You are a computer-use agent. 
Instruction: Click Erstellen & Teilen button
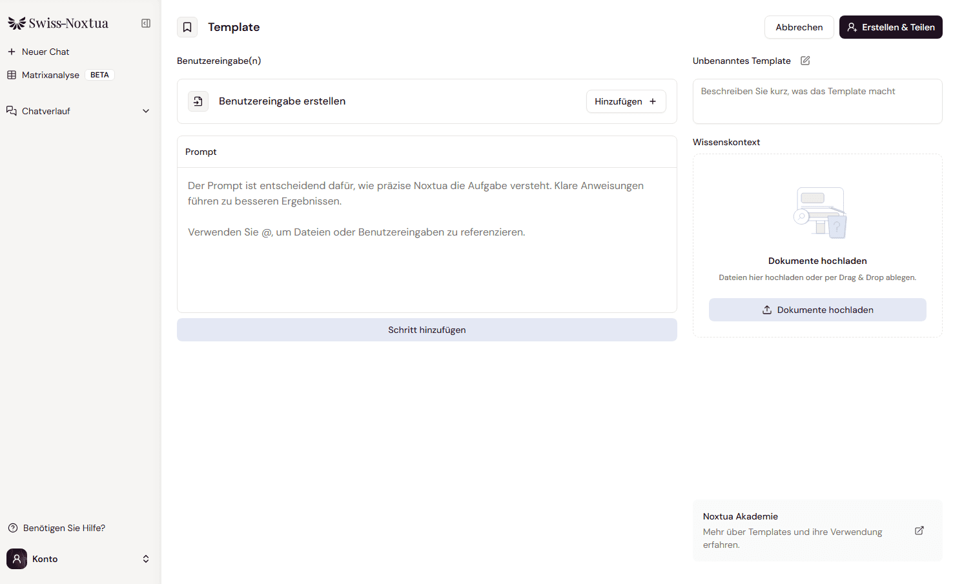[x=891, y=27]
